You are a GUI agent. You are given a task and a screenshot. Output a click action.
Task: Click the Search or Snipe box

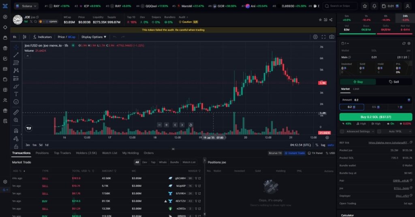[340, 6]
